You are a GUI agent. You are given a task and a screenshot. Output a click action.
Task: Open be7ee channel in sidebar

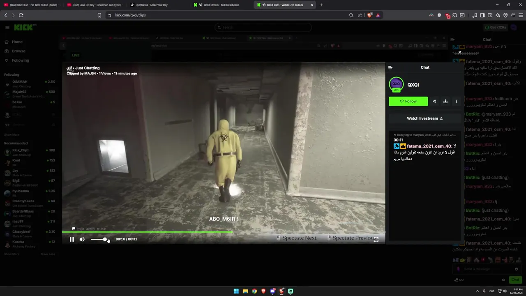click(x=30, y=104)
